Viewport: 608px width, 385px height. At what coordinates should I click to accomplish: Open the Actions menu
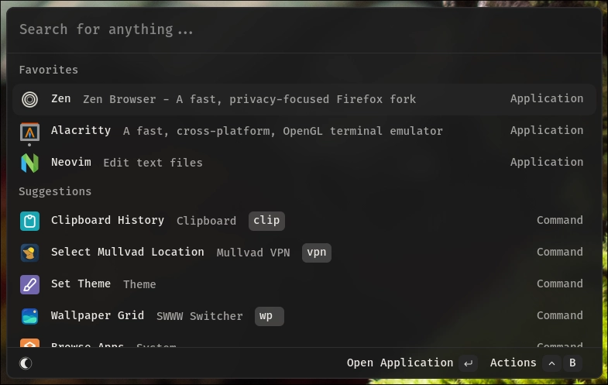click(513, 363)
